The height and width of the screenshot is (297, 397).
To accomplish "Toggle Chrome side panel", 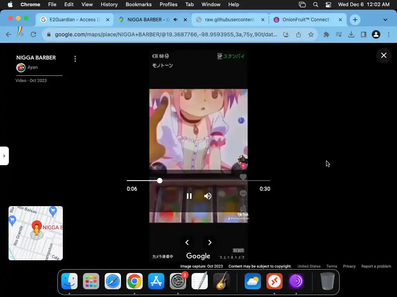I will tap(364, 34).
